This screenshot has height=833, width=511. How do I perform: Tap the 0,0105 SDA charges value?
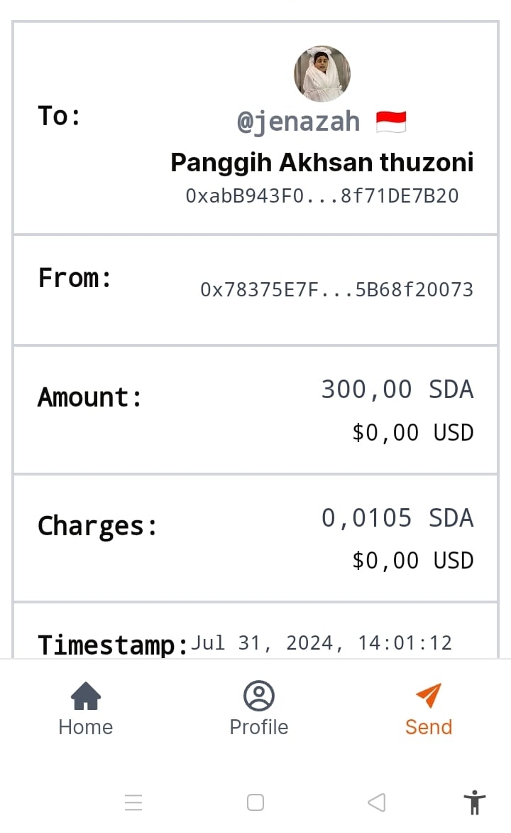tap(397, 518)
